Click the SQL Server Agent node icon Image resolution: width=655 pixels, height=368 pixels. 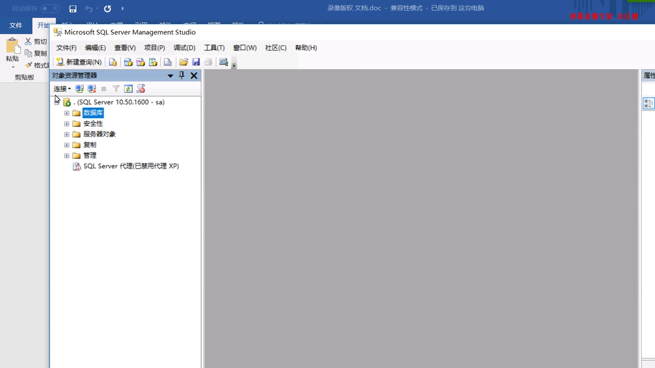pyautogui.click(x=76, y=167)
